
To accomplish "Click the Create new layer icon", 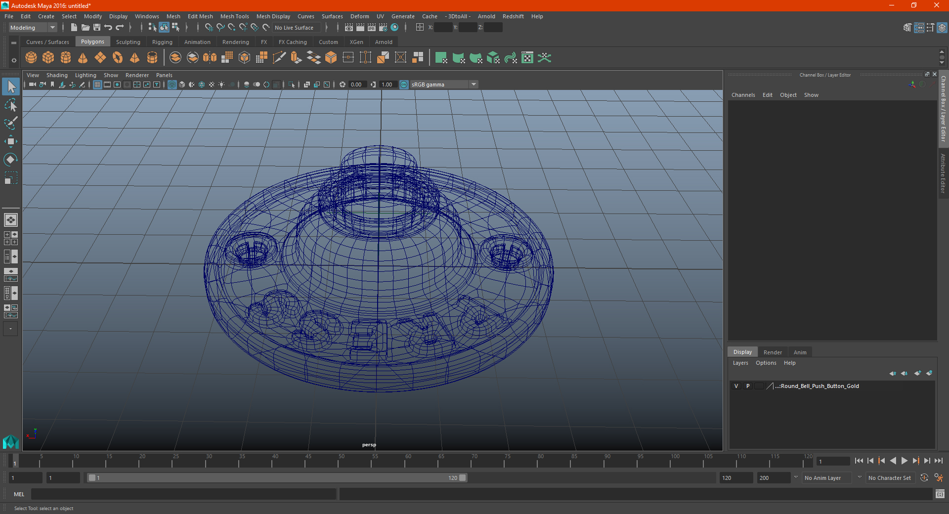I will click(917, 373).
